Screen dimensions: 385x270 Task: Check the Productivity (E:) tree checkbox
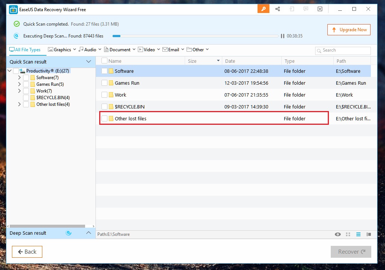click(x=16, y=71)
